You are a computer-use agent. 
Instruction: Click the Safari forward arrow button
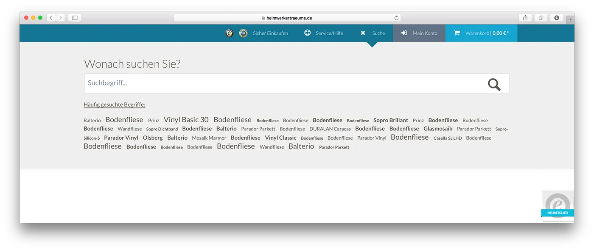61,18
